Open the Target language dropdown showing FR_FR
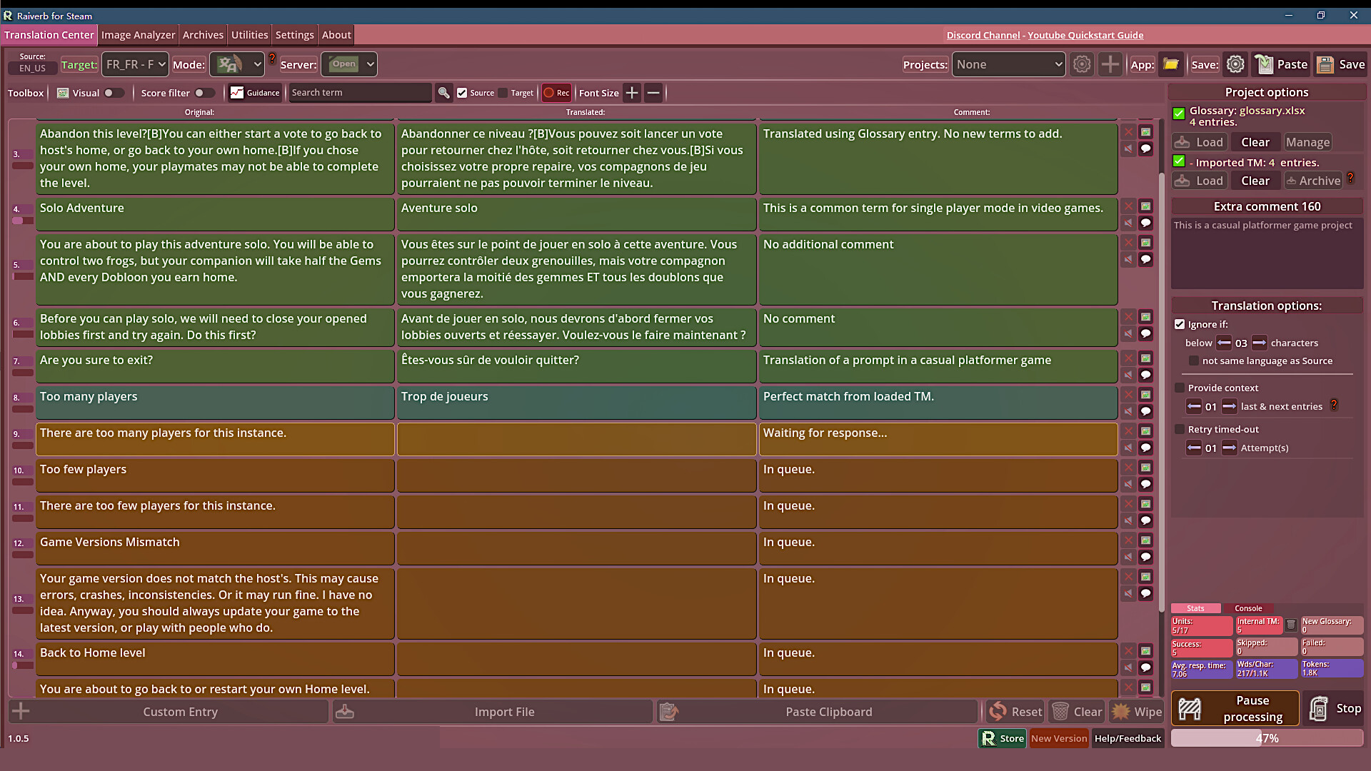1371x771 pixels. point(134,64)
